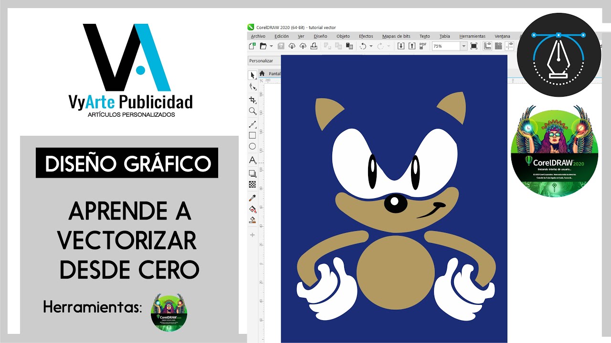
Task: Select the Transparency checkerboard tool
Action: [253, 184]
